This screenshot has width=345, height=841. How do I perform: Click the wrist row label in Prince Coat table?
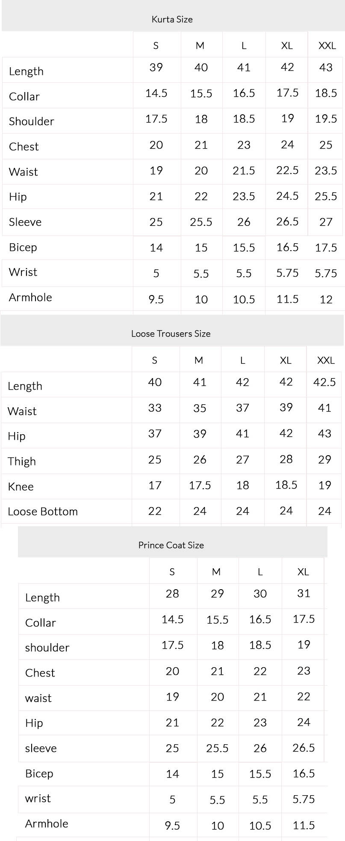[38, 798]
